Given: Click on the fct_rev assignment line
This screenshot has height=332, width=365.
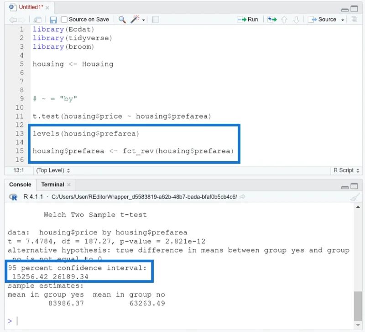Looking at the screenshot, I should tap(133, 151).
